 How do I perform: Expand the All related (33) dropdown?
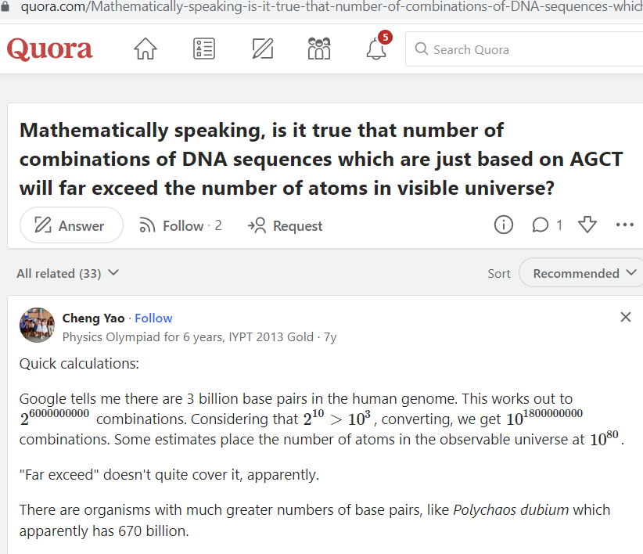[68, 273]
